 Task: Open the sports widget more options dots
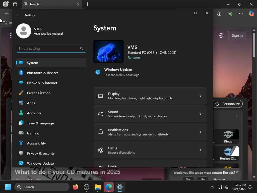point(235,116)
